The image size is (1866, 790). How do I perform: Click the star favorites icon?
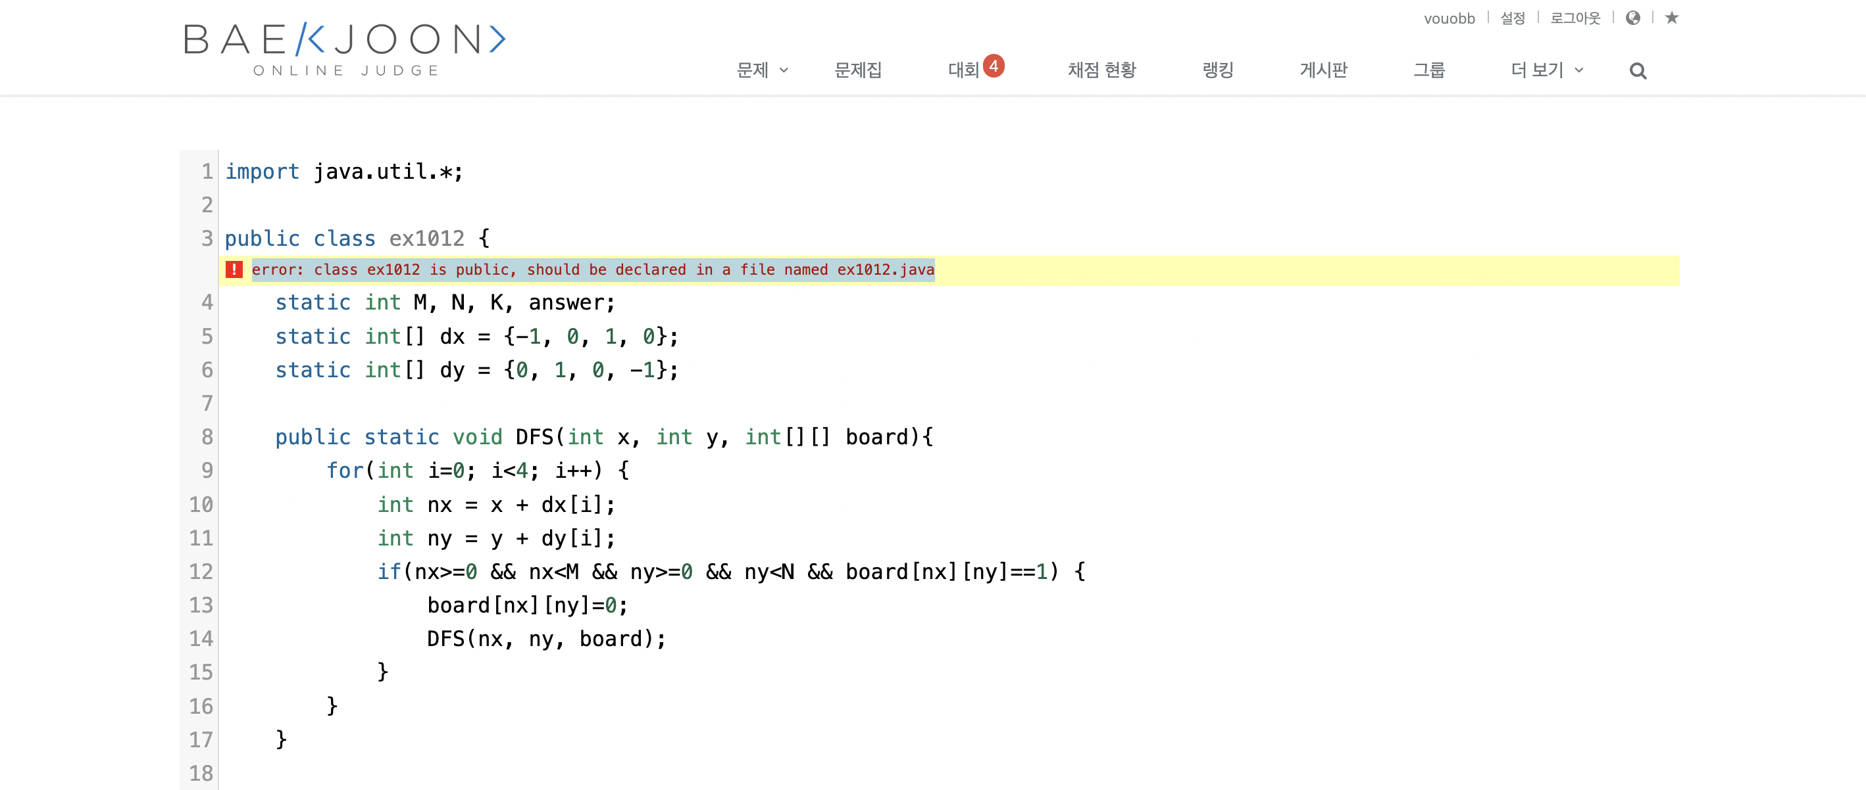[1671, 18]
